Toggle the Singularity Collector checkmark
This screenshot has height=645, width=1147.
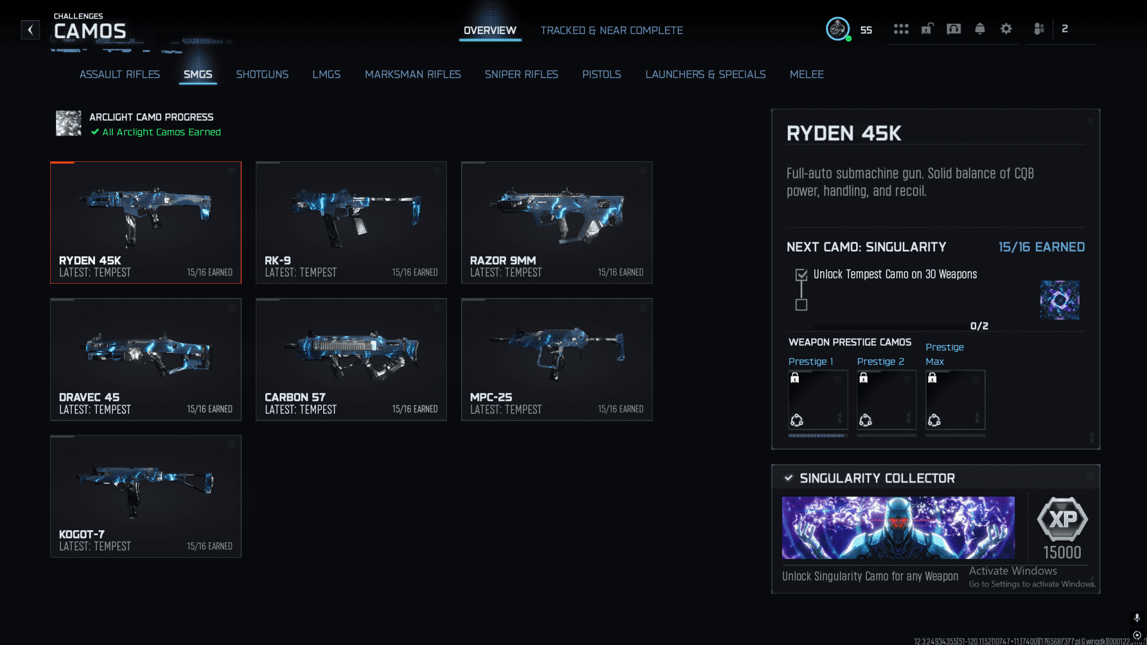789,478
